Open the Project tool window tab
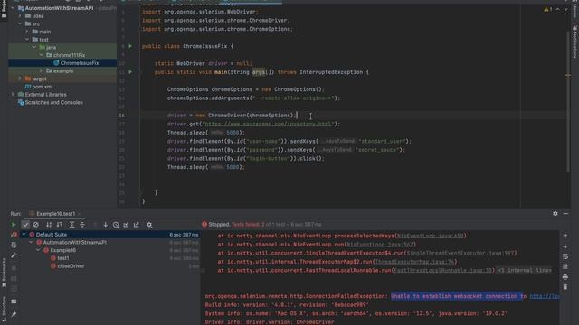 (4, 9)
